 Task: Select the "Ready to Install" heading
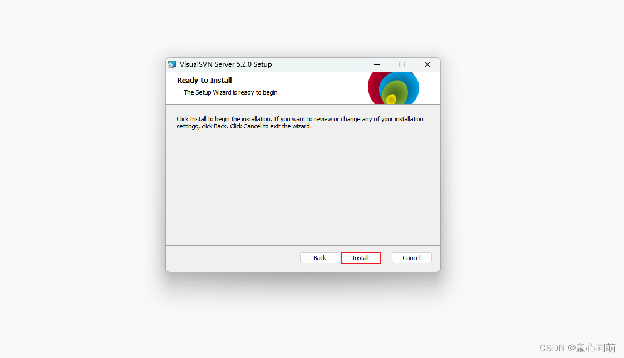[204, 80]
